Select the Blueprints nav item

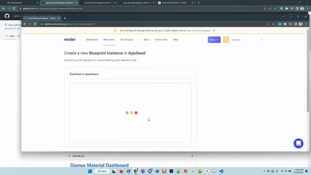point(109,40)
